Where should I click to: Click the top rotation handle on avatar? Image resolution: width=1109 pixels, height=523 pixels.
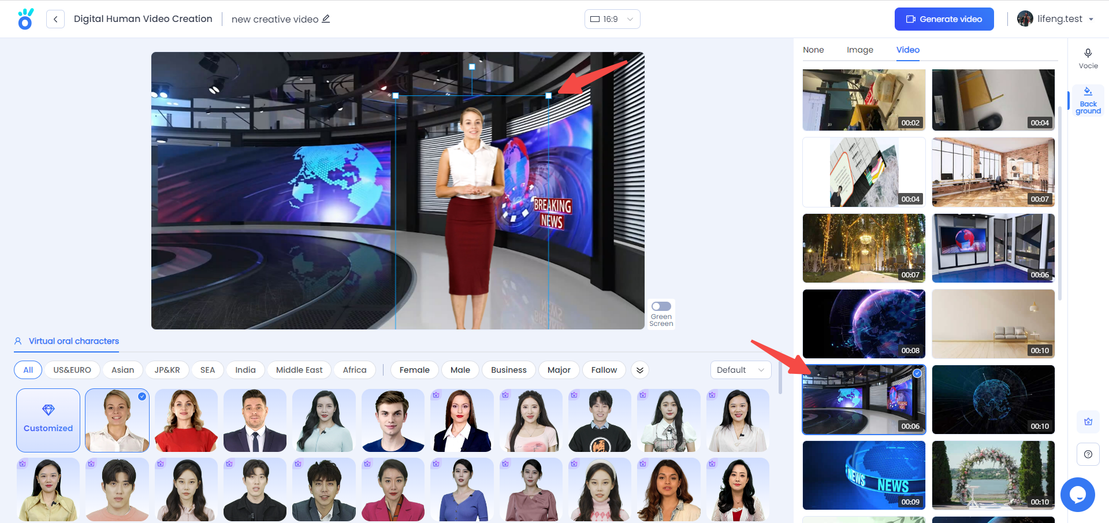coord(472,67)
